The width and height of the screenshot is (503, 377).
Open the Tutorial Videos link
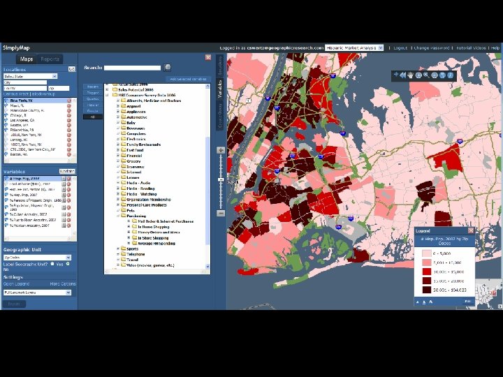pyautogui.click(x=471, y=47)
